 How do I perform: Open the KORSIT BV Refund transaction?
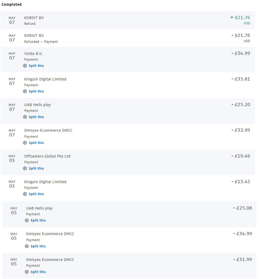coord(128,20)
